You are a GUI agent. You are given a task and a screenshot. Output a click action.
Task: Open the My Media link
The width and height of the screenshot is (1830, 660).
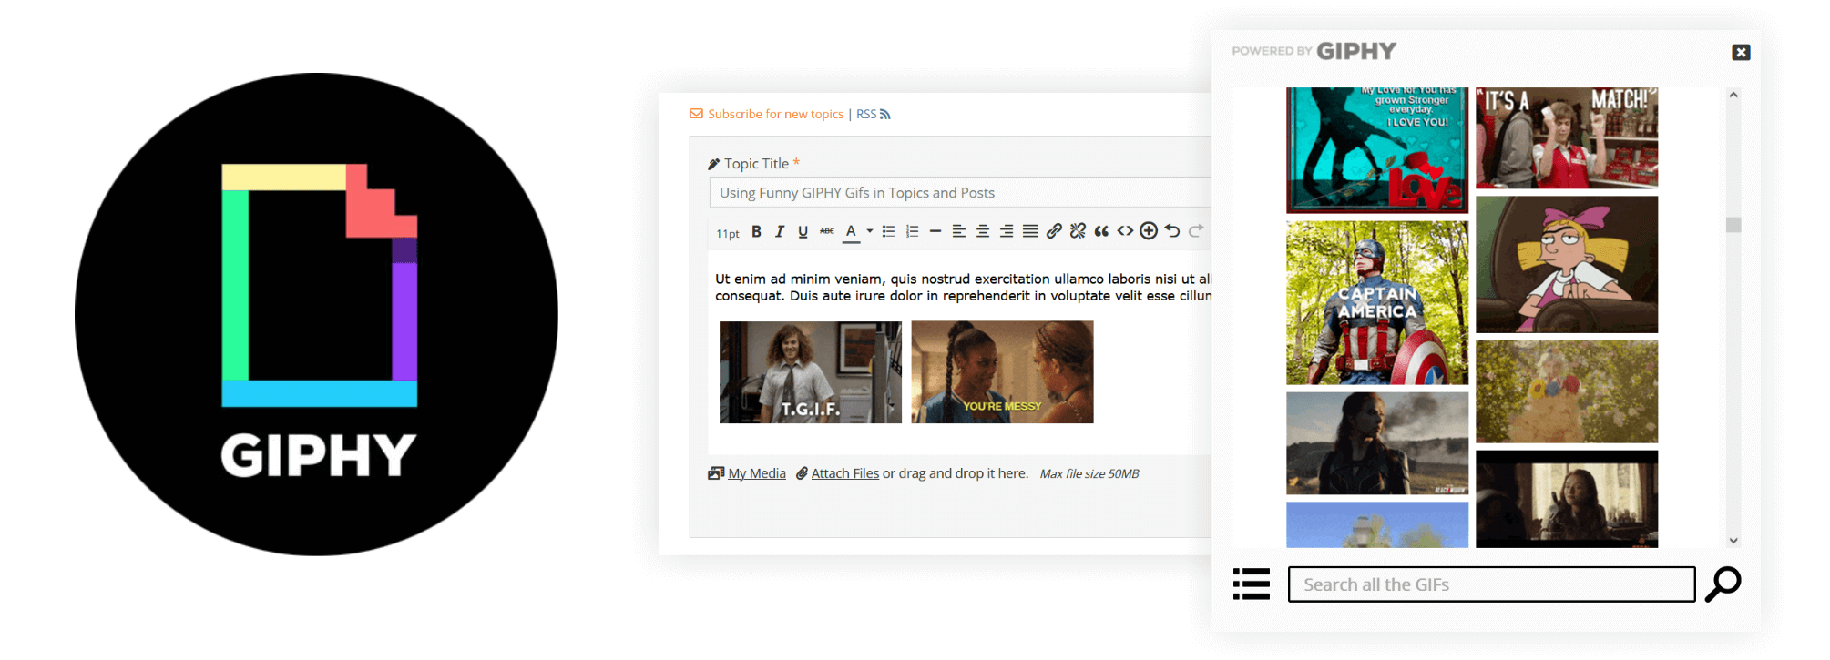[x=756, y=473]
